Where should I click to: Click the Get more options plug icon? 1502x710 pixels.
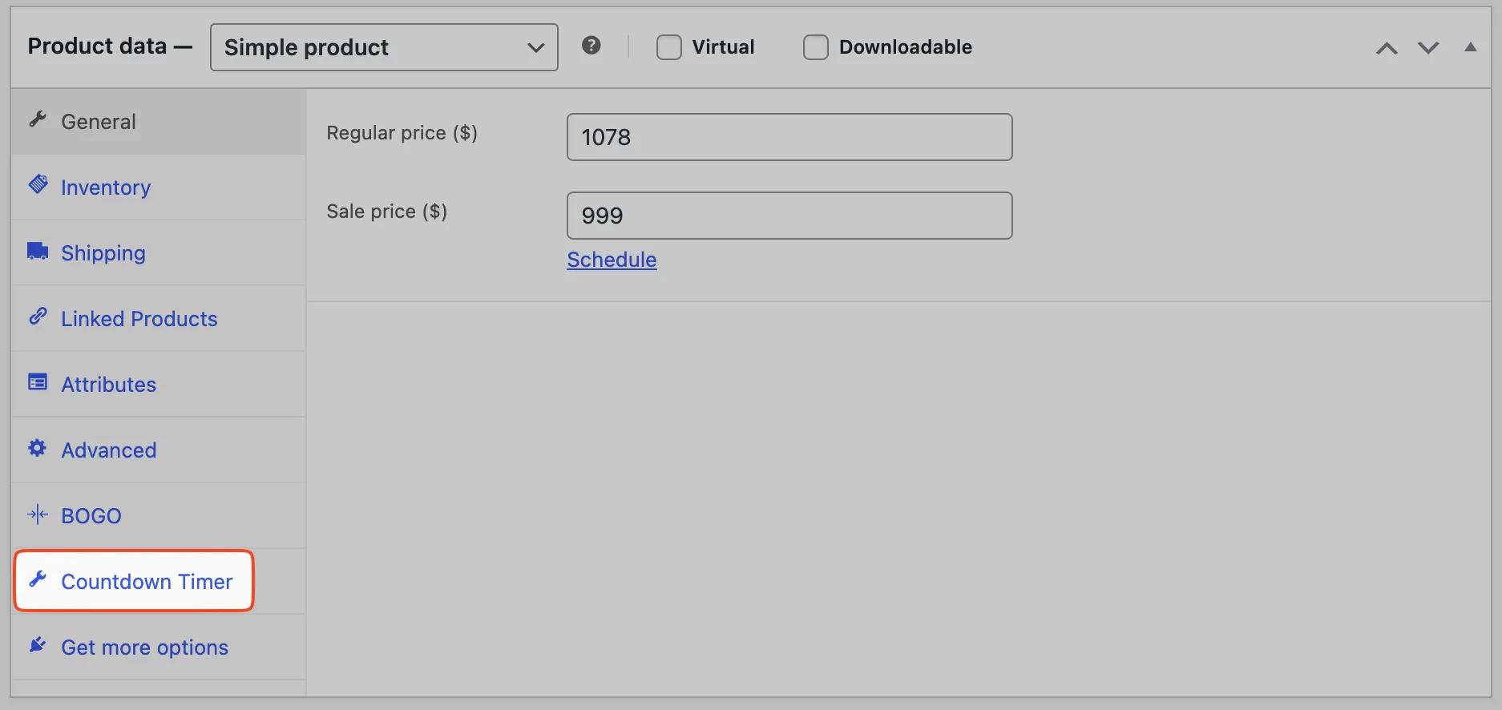coord(38,645)
